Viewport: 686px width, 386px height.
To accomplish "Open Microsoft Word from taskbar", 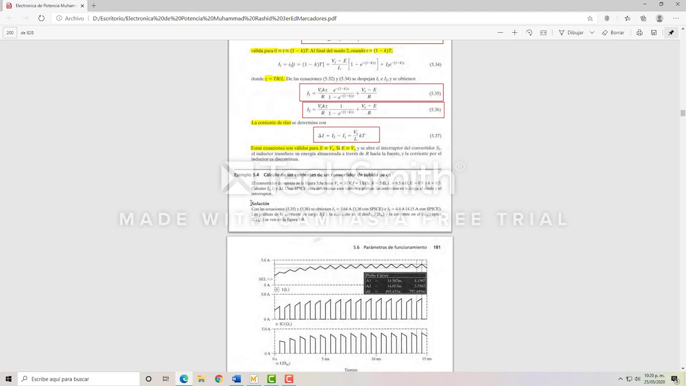I will 236,379.
